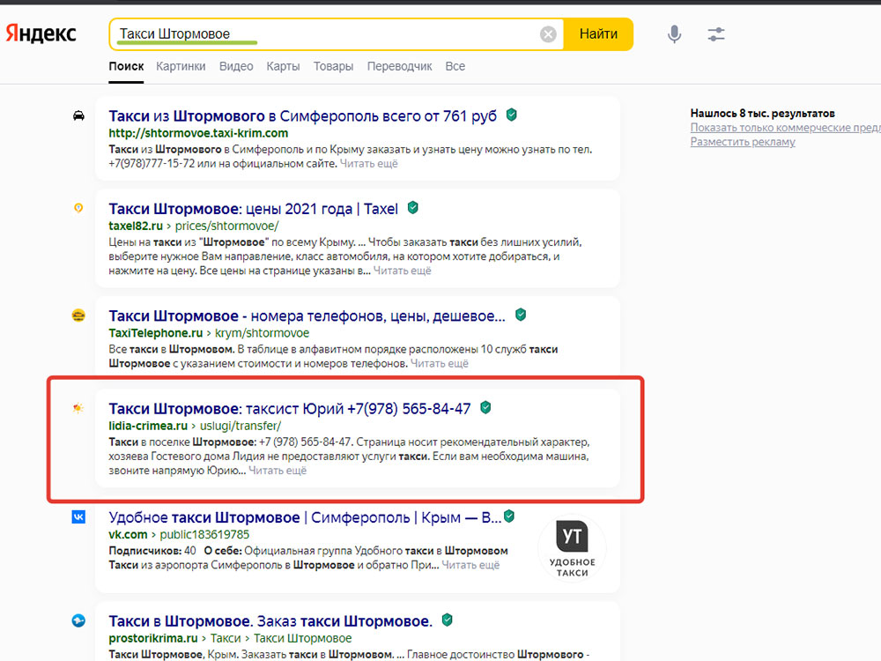Click shield badge beside Taxel title
881x661 pixels.
[413, 207]
